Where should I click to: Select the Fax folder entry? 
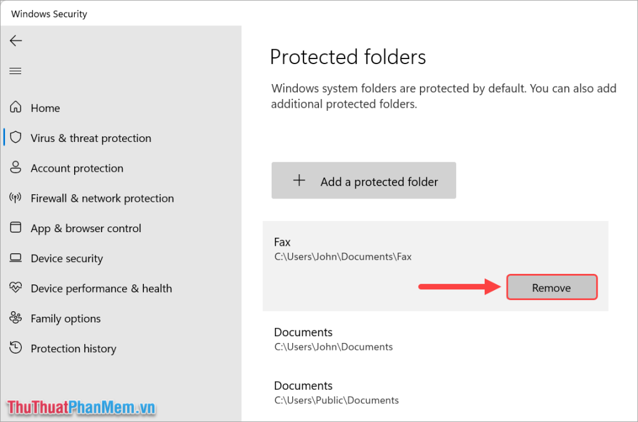436,266
